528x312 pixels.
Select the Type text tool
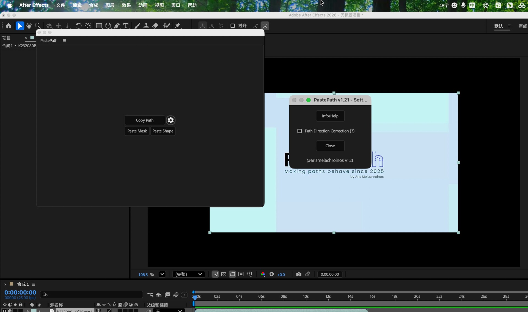[x=126, y=26]
